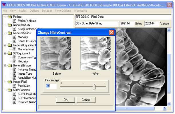Click the Percentage value input field
Screen dimensions: 175x114
click(51, 86)
